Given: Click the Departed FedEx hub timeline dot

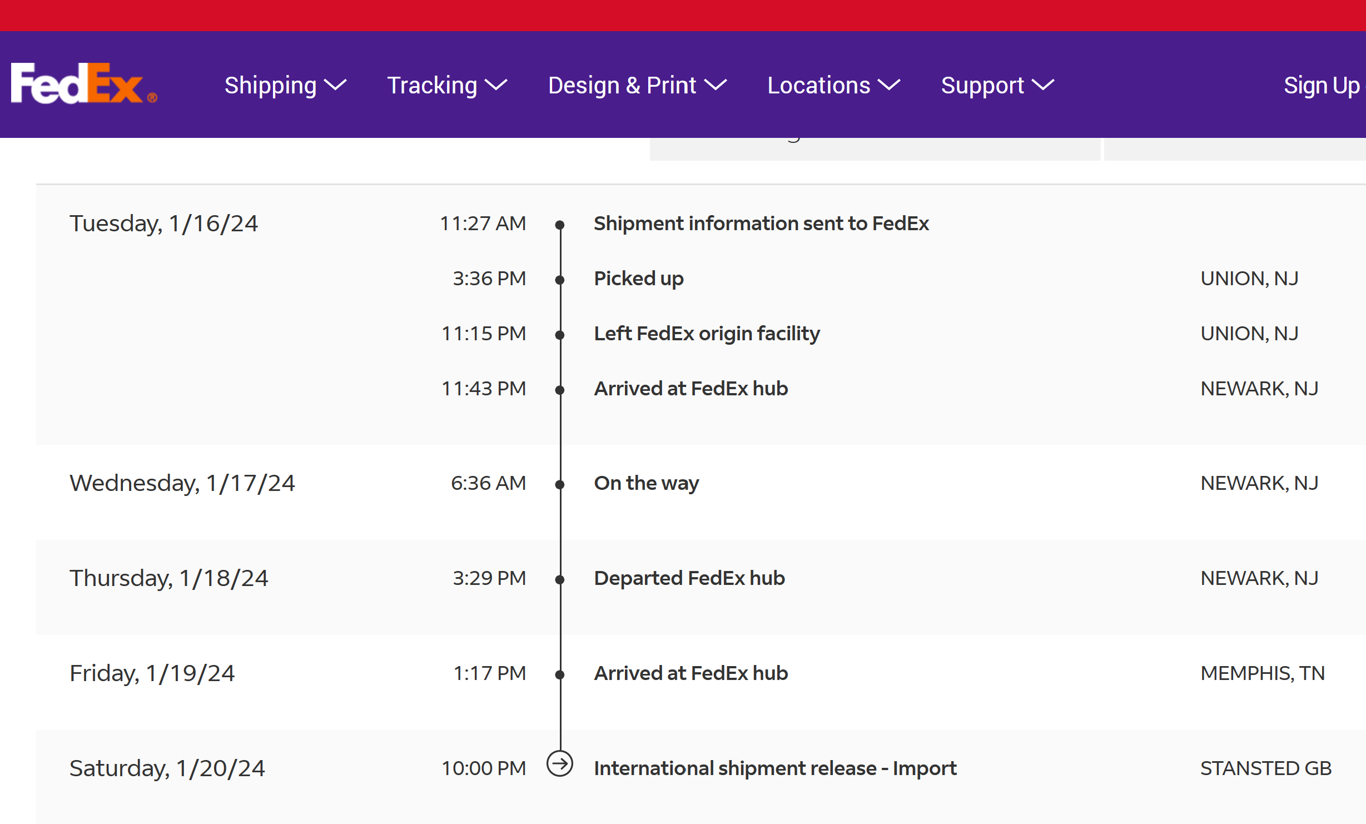Looking at the screenshot, I should pos(560,579).
